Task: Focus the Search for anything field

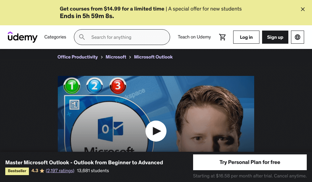Action: (x=122, y=37)
